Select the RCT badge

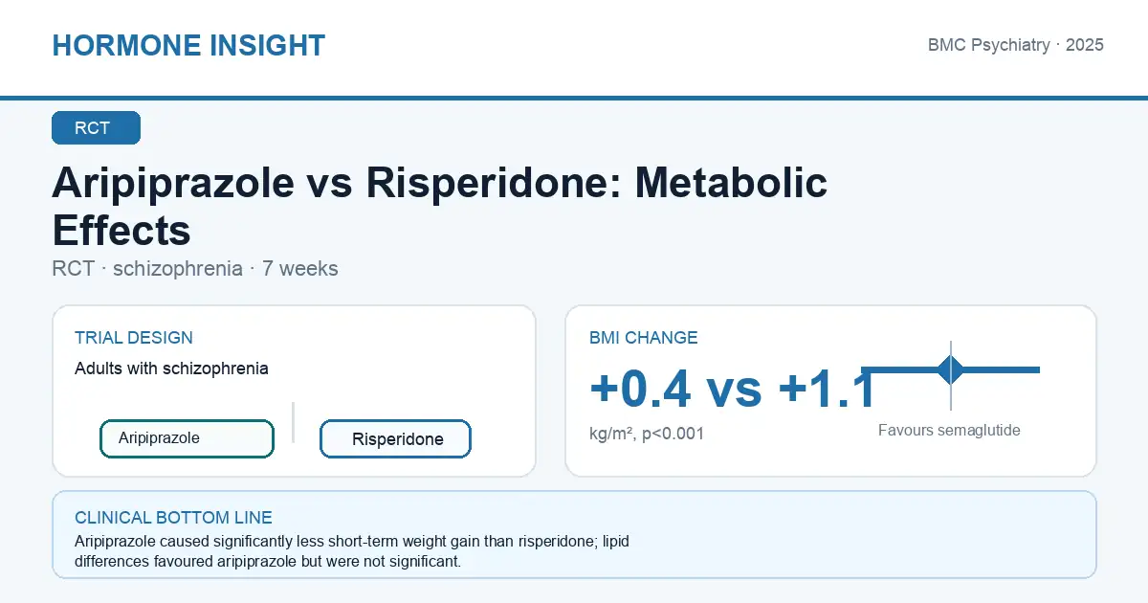pyautogui.click(x=96, y=128)
